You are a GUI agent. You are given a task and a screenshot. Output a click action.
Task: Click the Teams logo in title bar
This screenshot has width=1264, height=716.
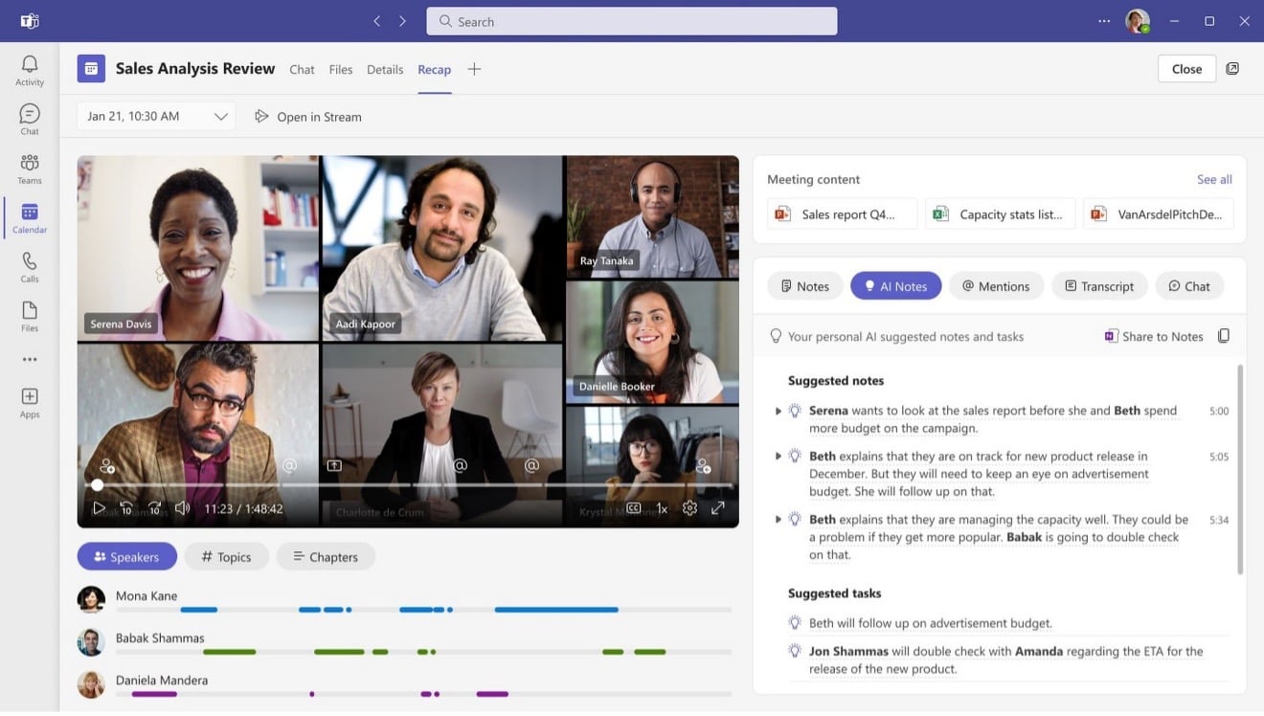point(30,21)
